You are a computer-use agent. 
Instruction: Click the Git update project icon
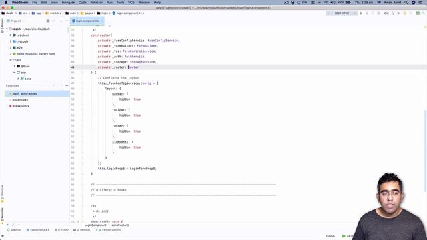click(x=393, y=13)
